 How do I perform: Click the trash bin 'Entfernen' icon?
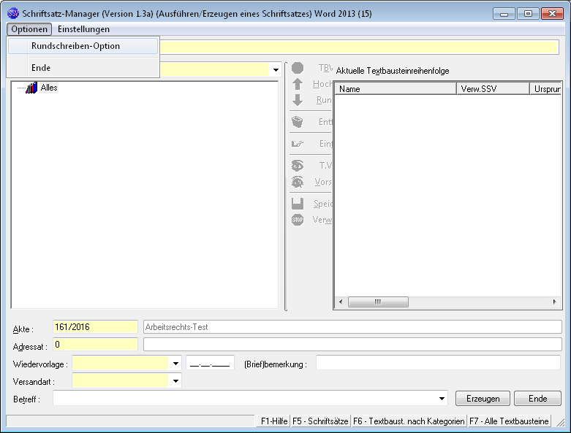[298, 122]
